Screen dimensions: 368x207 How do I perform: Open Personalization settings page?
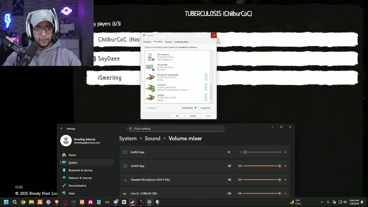(87, 185)
